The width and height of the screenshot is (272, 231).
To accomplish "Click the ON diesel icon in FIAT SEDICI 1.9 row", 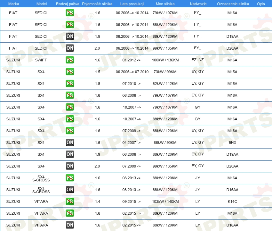I will pyautogui.click(x=70, y=36).
